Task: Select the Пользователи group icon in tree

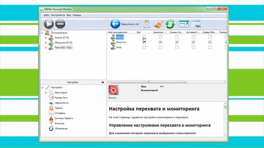Action: pyautogui.click(x=47, y=32)
